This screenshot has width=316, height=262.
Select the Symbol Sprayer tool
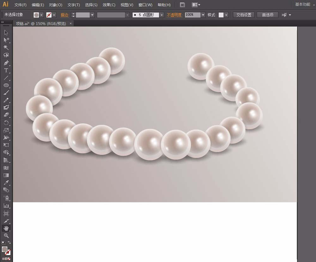tap(6, 198)
